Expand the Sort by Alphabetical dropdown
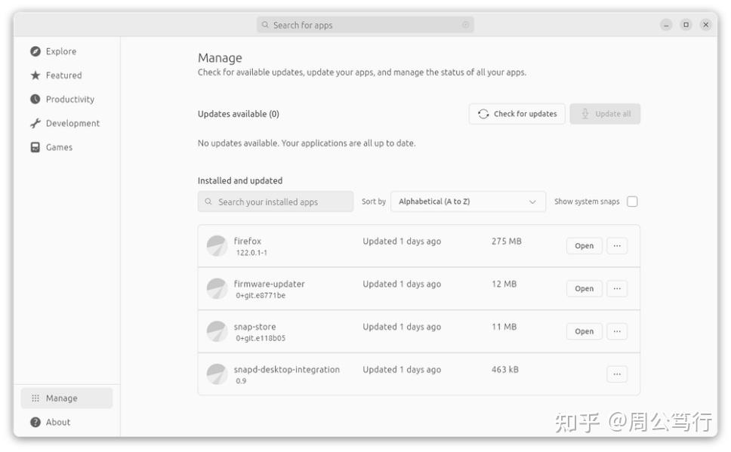This screenshot has height=452, width=731. (x=467, y=201)
